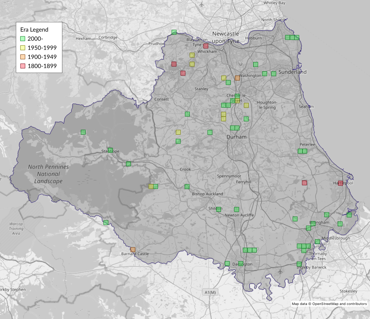Click the green 2000- legend swatch
The width and height of the screenshot is (370, 319).
click(23, 39)
